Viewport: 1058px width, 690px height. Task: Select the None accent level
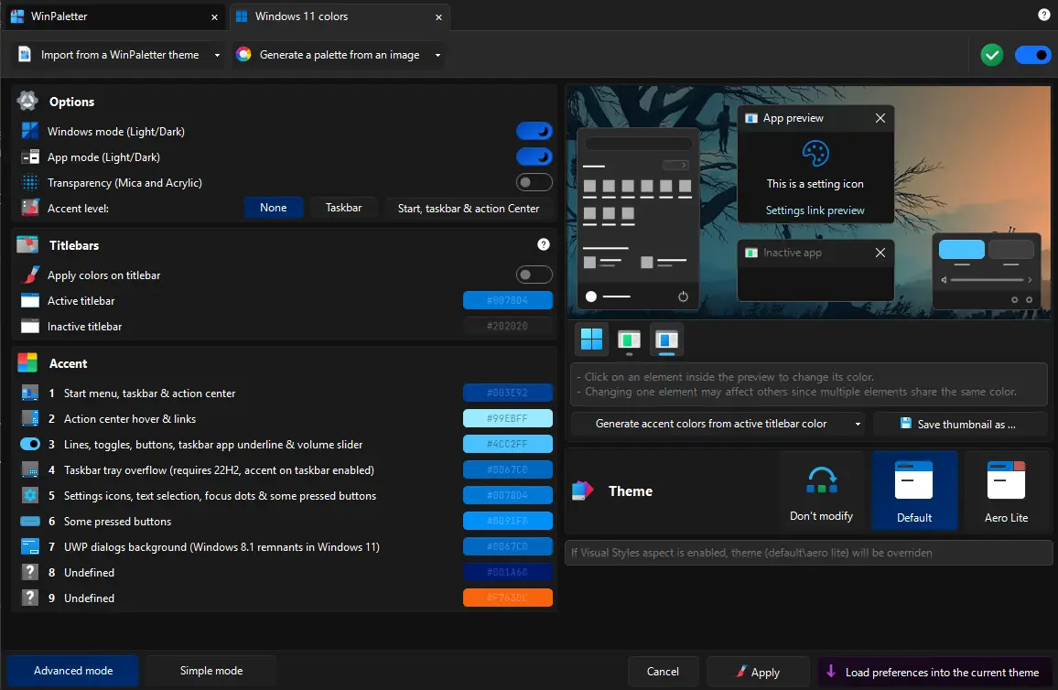pos(274,208)
